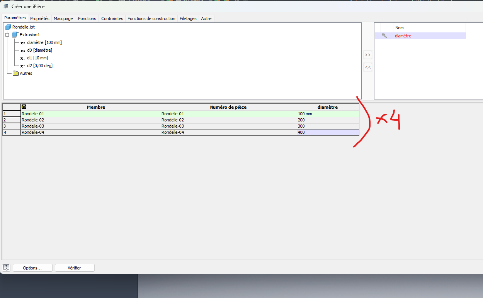The width and height of the screenshot is (483, 298).
Task: Remove parameter with the << button
Action: tap(368, 67)
